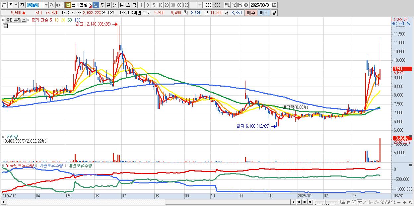Click the 전 button
The width and height of the screenshot is (414, 206).
pyautogui.click(x=22, y=5)
